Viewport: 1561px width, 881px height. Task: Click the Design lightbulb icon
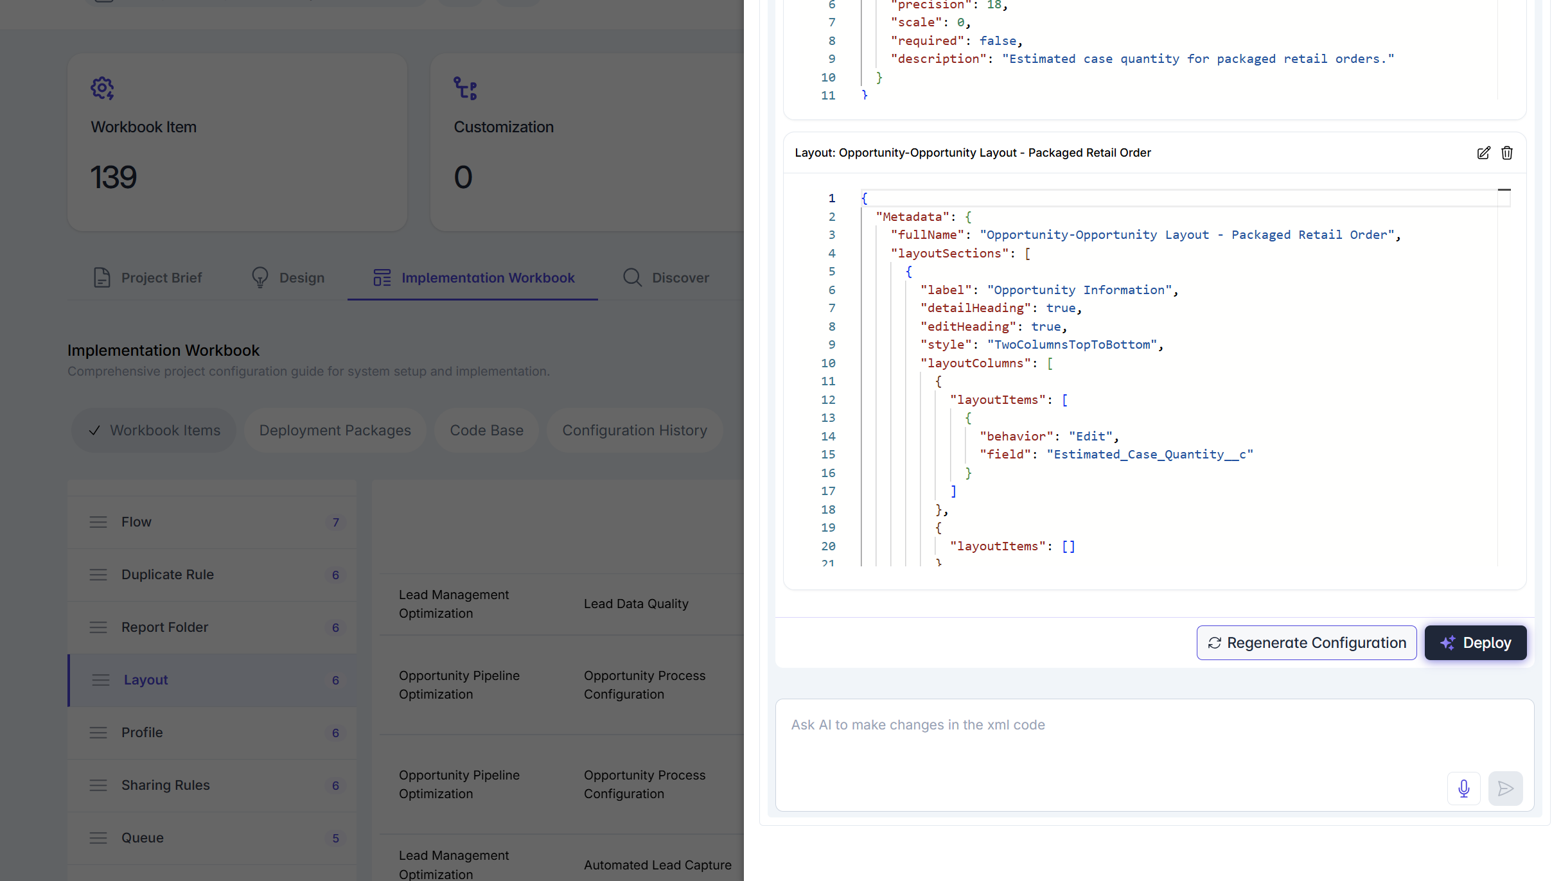(260, 277)
